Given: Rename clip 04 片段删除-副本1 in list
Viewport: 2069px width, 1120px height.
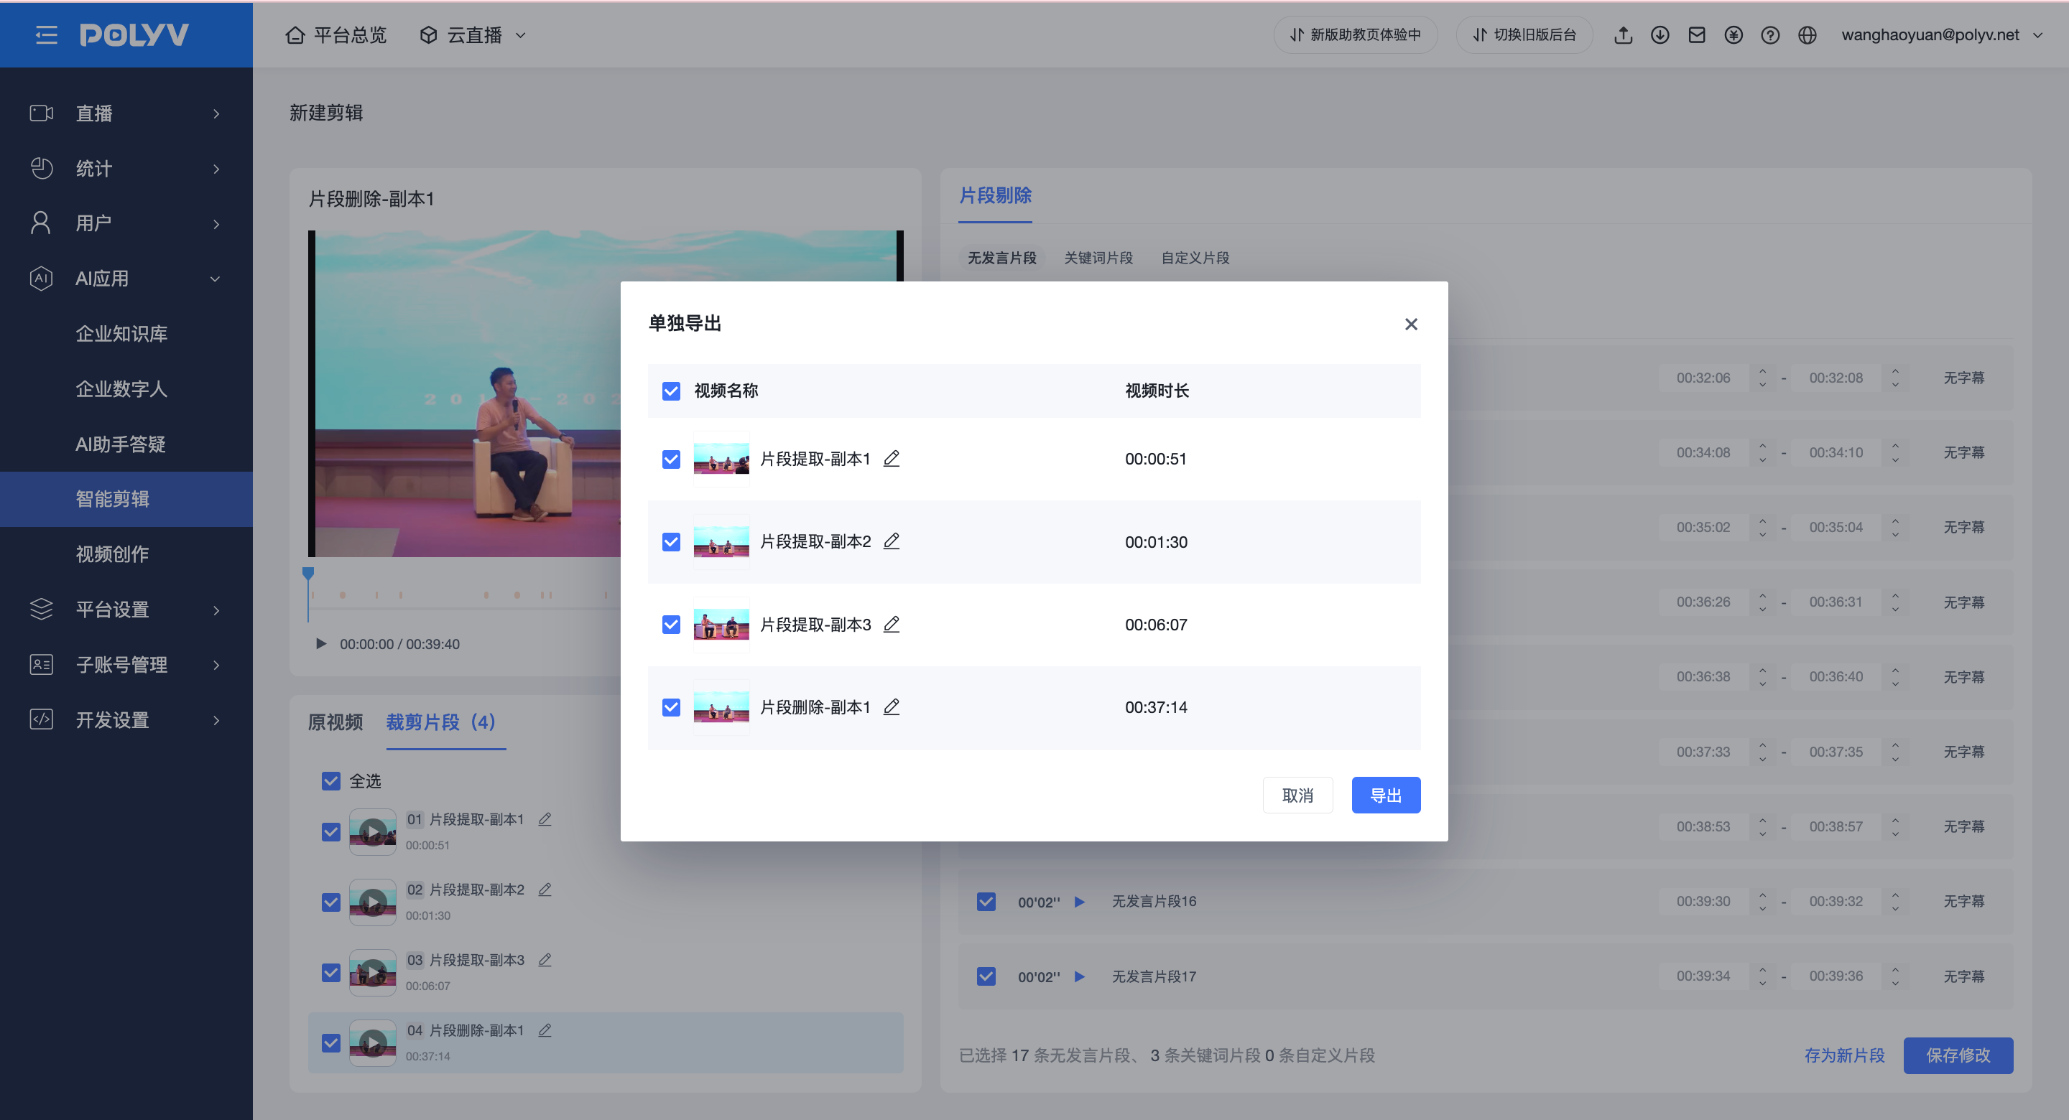Looking at the screenshot, I should (545, 1030).
